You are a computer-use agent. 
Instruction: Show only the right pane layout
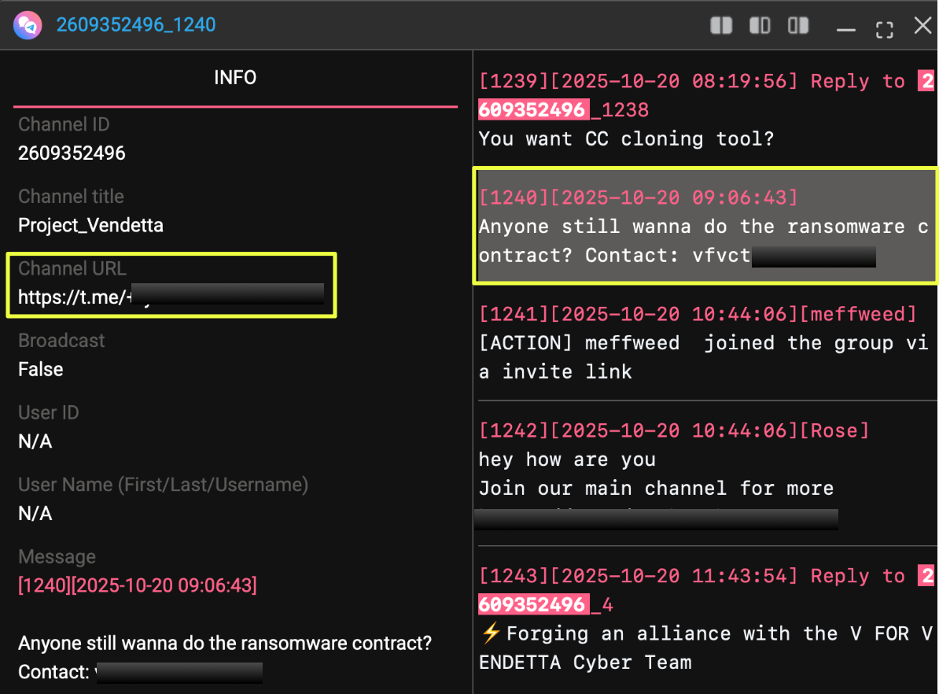[798, 26]
